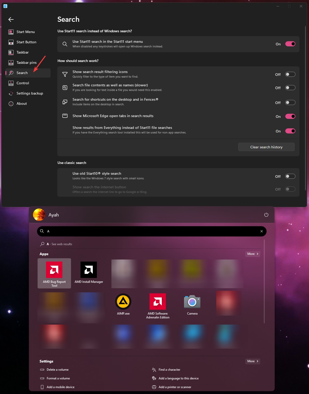Open 'A - See web results' link

[x=59, y=244]
